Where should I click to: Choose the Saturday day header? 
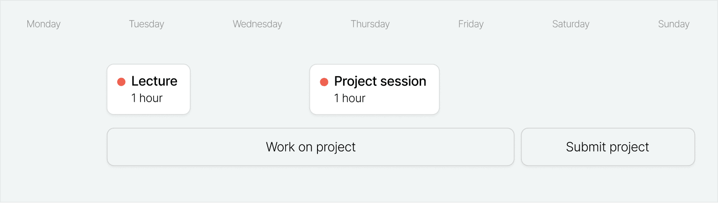tap(571, 24)
